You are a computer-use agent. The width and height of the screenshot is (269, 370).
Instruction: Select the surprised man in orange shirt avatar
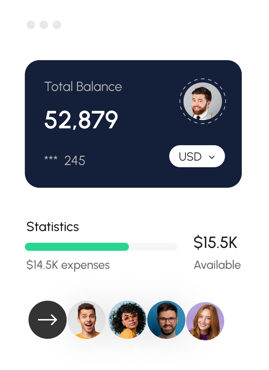[86, 320]
